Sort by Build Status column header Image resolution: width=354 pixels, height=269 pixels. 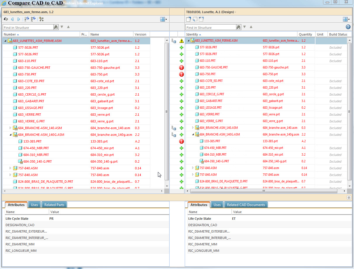pyautogui.click(x=338, y=34)
